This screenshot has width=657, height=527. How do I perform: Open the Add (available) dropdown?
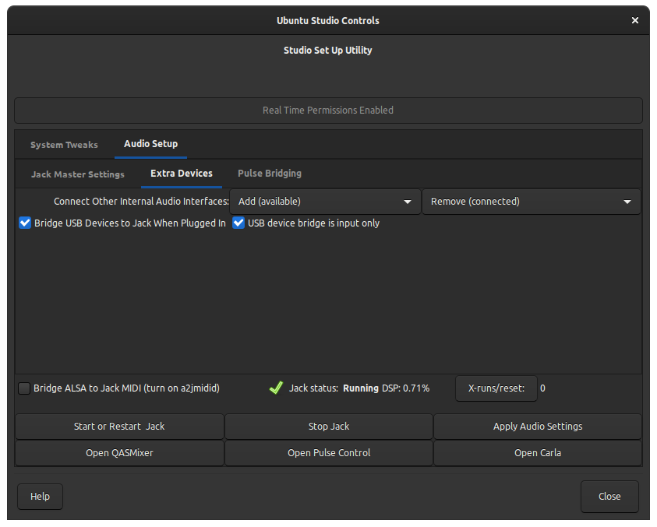[325, 202]
